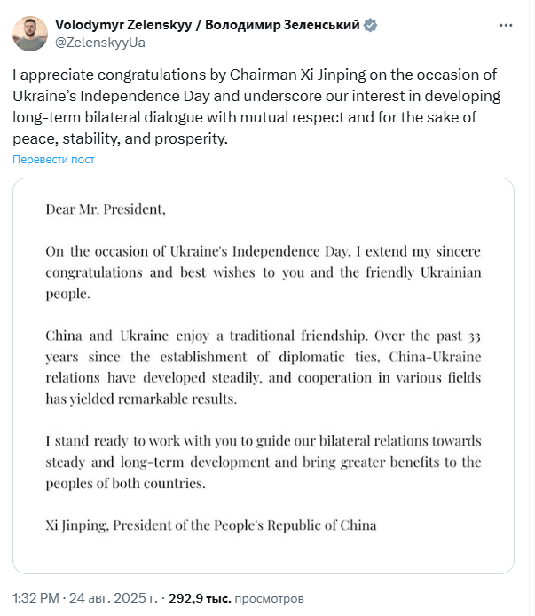The image size is (535, 616).
Task: Click the paragraph starting "I stand ready to work"
Action: click(x=263, y=462)
